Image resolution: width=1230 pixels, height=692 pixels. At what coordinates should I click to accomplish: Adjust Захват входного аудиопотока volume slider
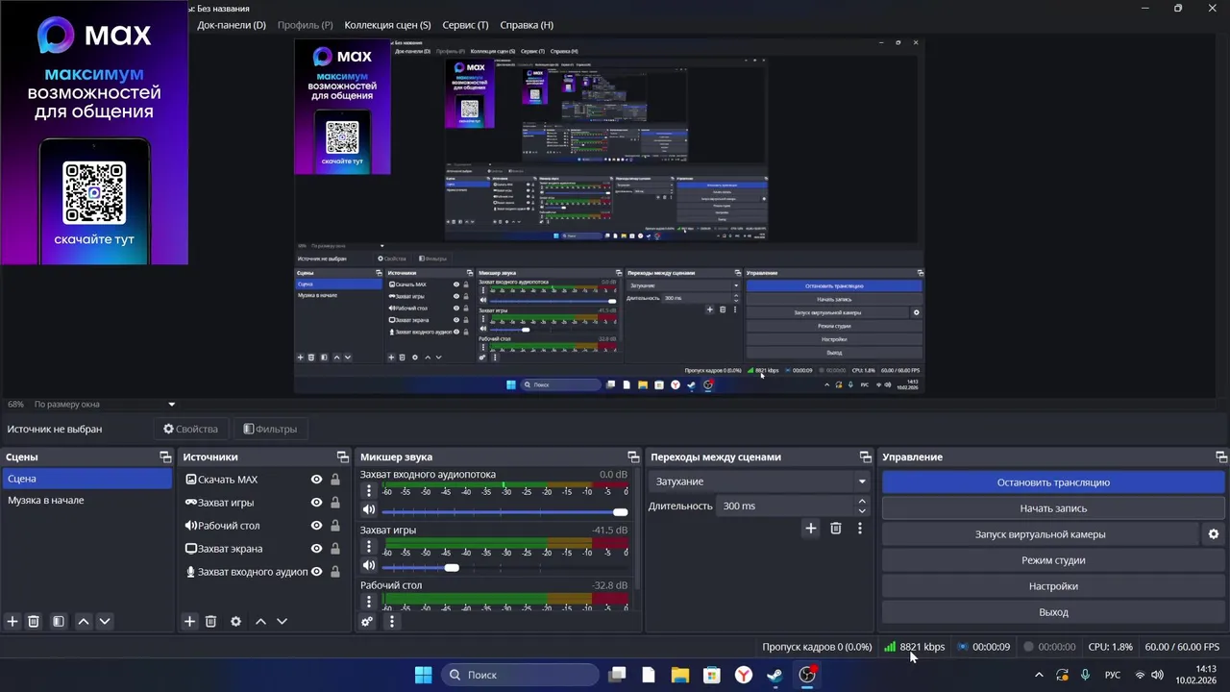tap(503, 512)
